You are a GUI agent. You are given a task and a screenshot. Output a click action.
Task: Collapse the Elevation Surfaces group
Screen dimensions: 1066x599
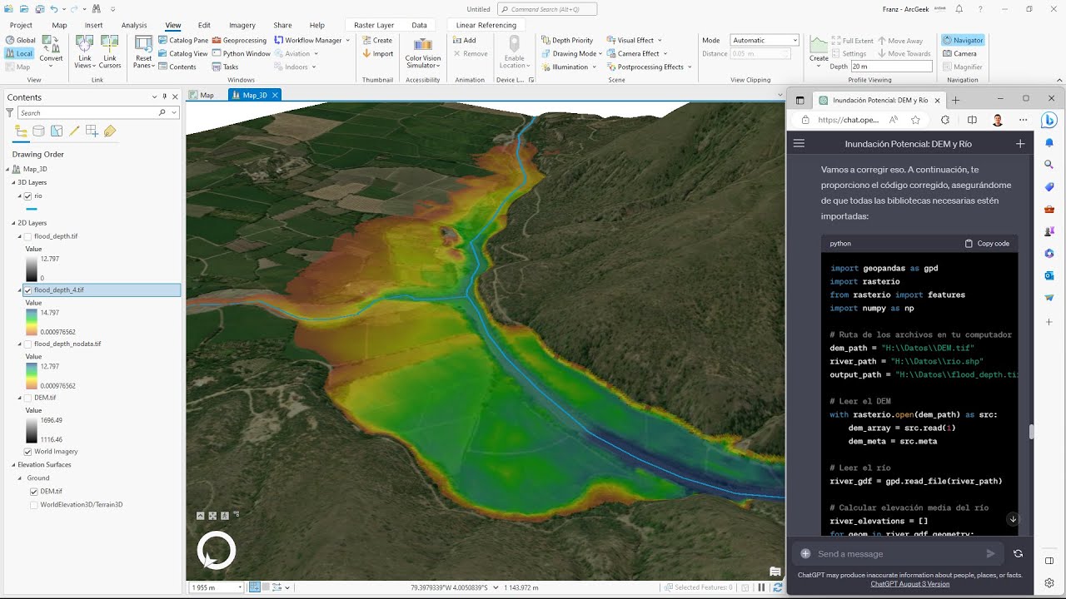coord(13,465)
